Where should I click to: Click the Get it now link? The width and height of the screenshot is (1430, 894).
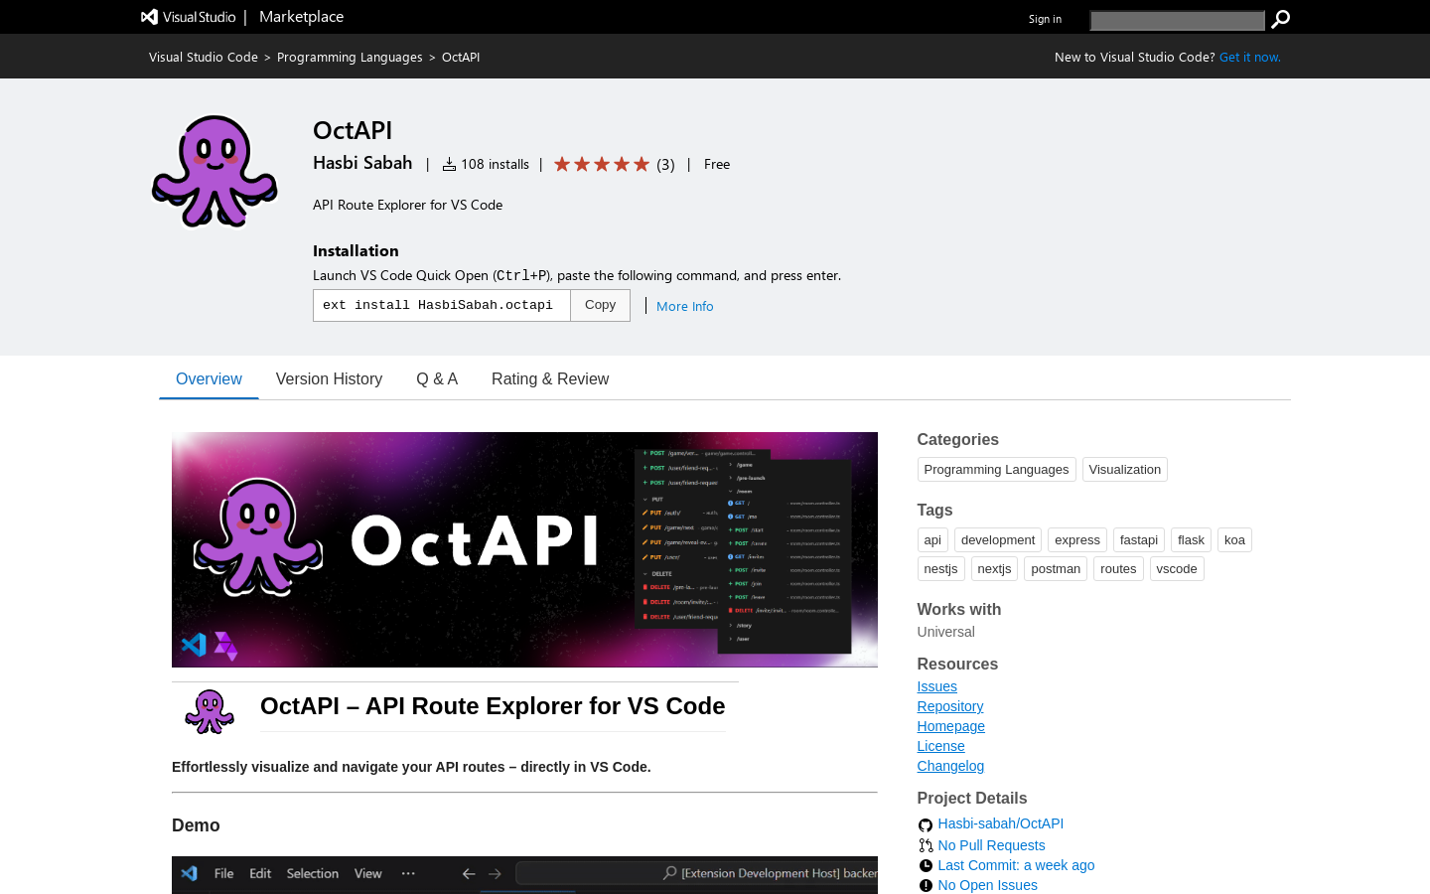tap(1250, 57)
